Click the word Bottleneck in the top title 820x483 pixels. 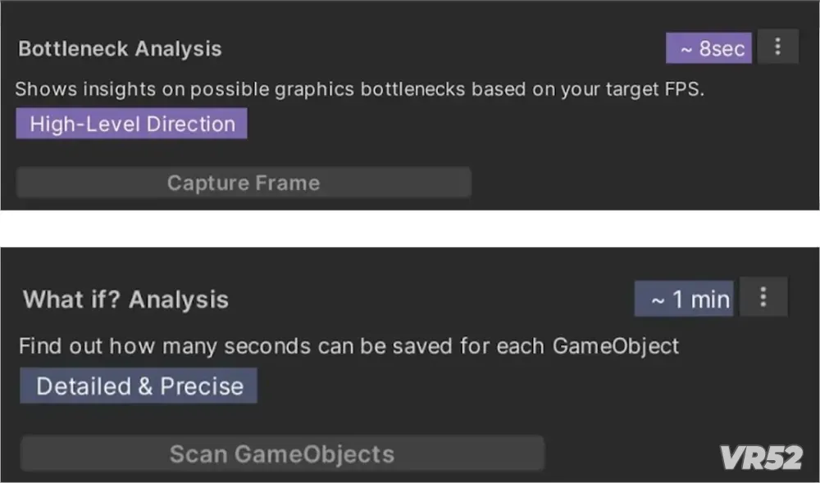tap(73, 48)
